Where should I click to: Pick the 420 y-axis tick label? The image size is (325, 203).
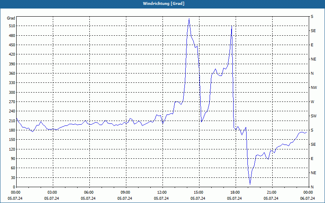pyautogui.click(x=12, y=54)
